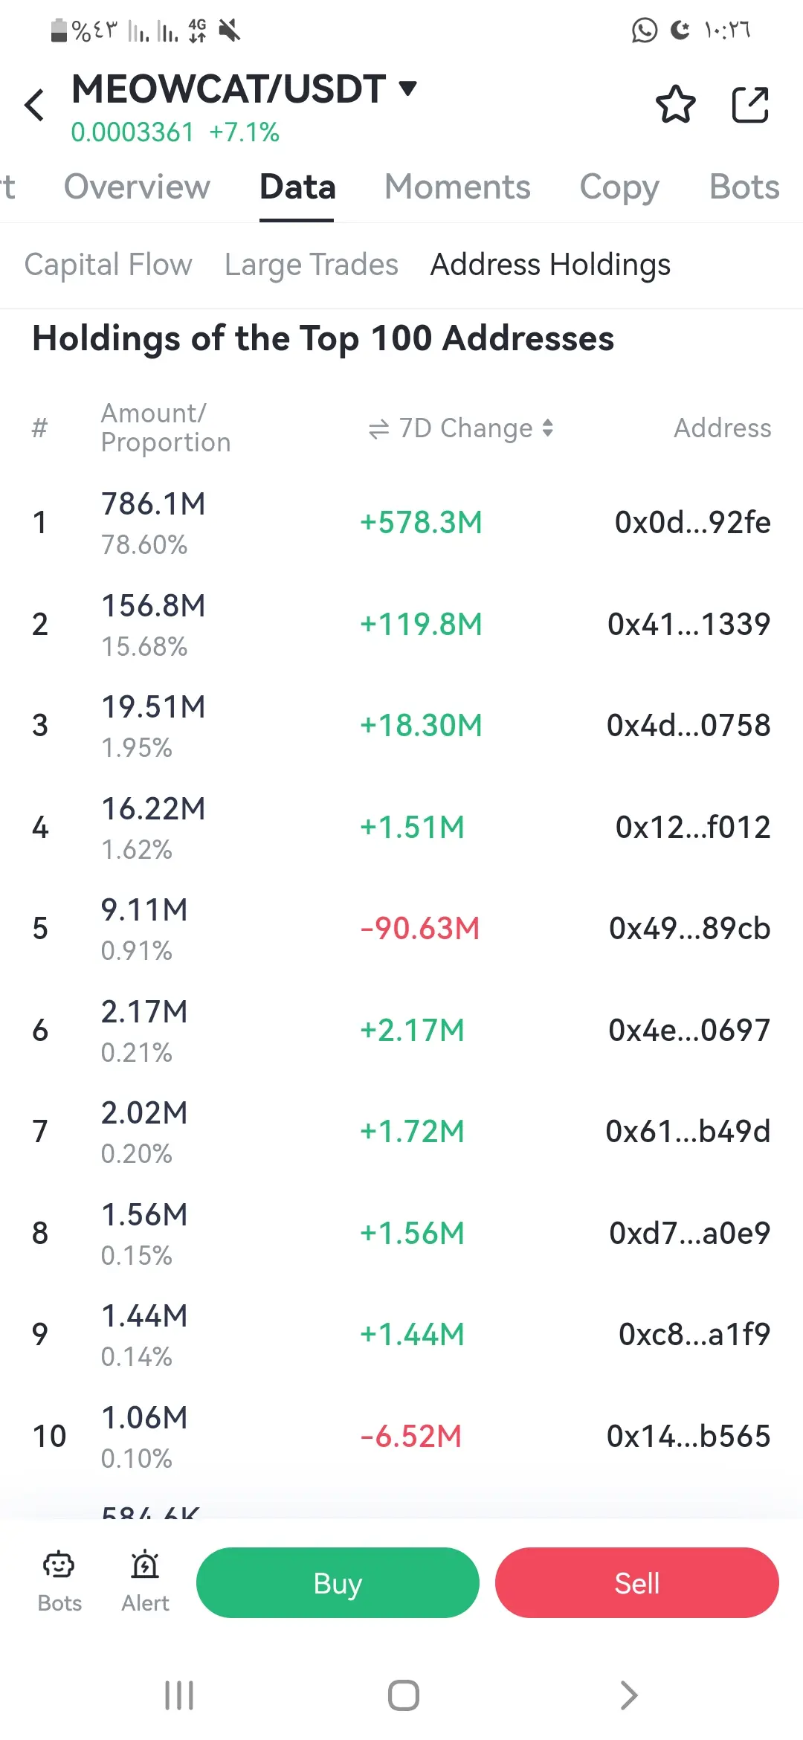Sort by 7D Change arrows
This screenshot has width=803, height=1740.
(x=548, y=428)
